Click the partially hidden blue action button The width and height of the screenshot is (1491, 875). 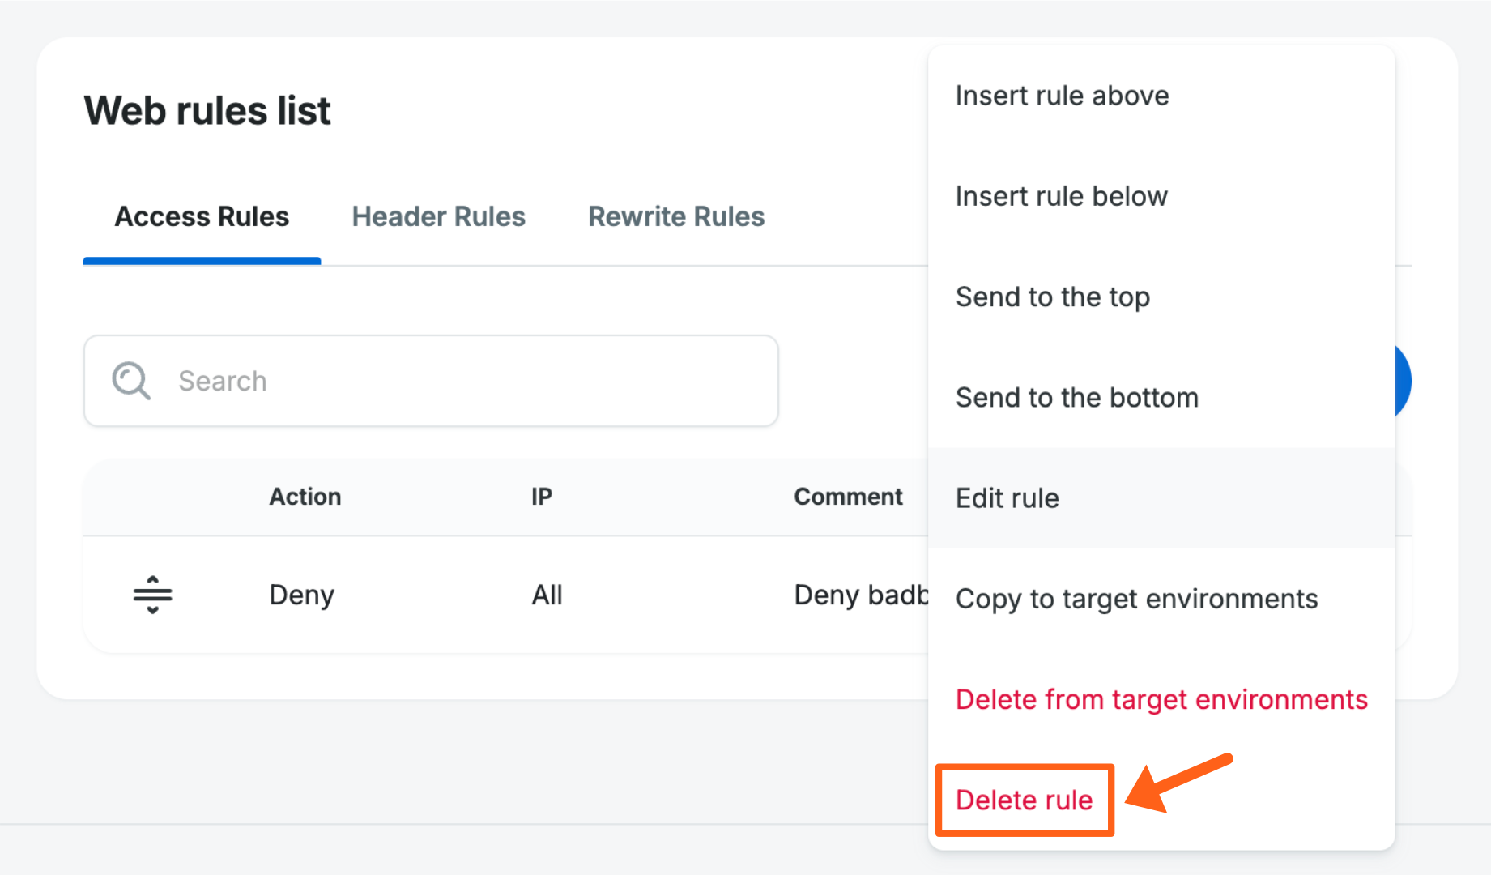pyautogui.click(x=1405, y=381)
